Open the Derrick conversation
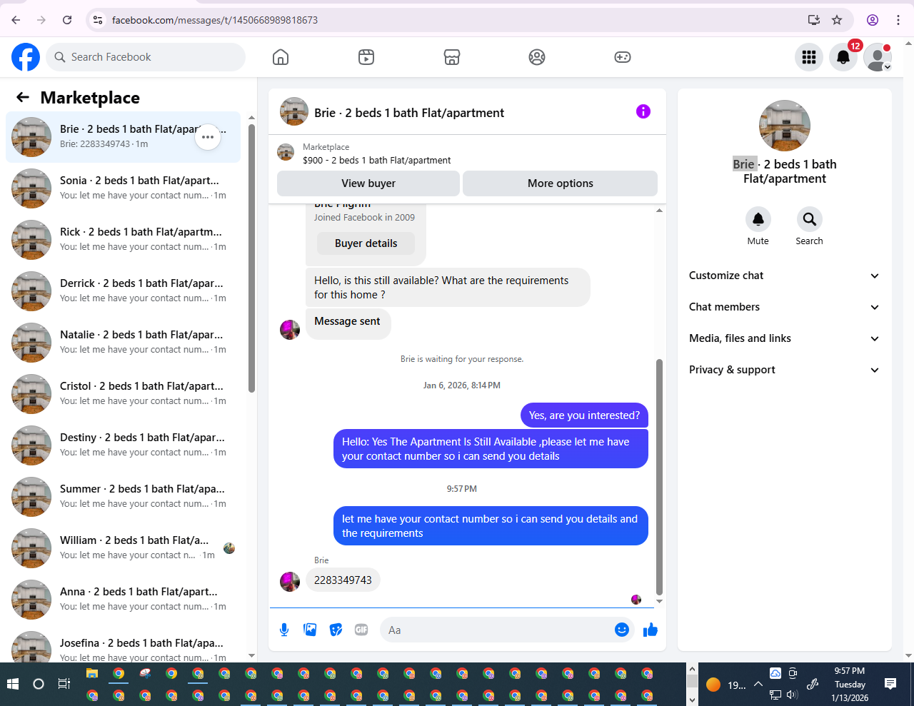 coord(123,291)
